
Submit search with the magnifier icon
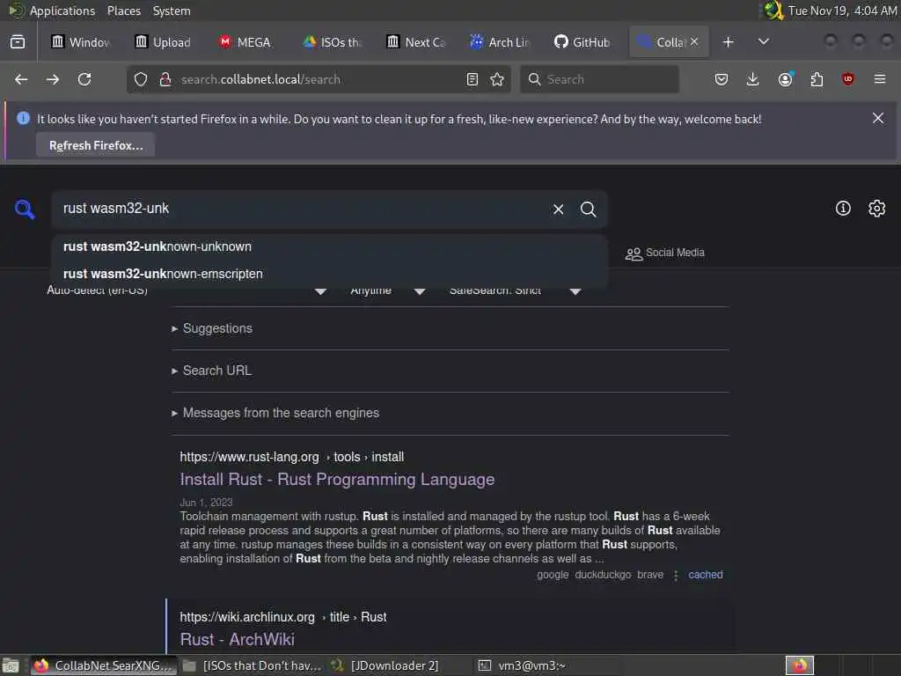coord(588,209)
